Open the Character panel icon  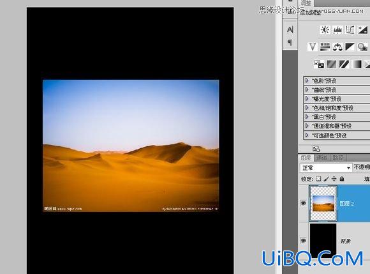290,30
